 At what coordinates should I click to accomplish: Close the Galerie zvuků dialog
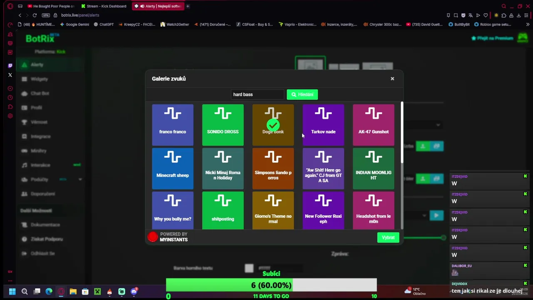tap(392, 79)
